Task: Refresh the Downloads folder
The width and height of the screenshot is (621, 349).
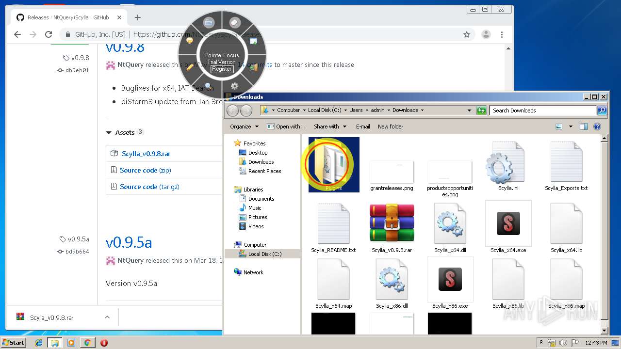Action: coord(481,110)
